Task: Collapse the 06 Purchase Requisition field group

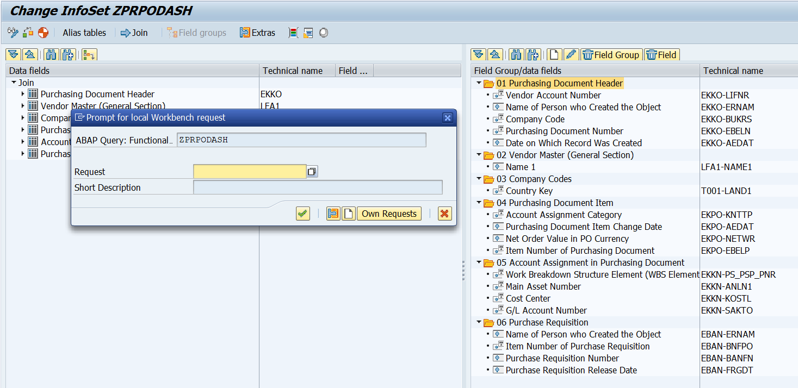Action: tap(479, 322)
